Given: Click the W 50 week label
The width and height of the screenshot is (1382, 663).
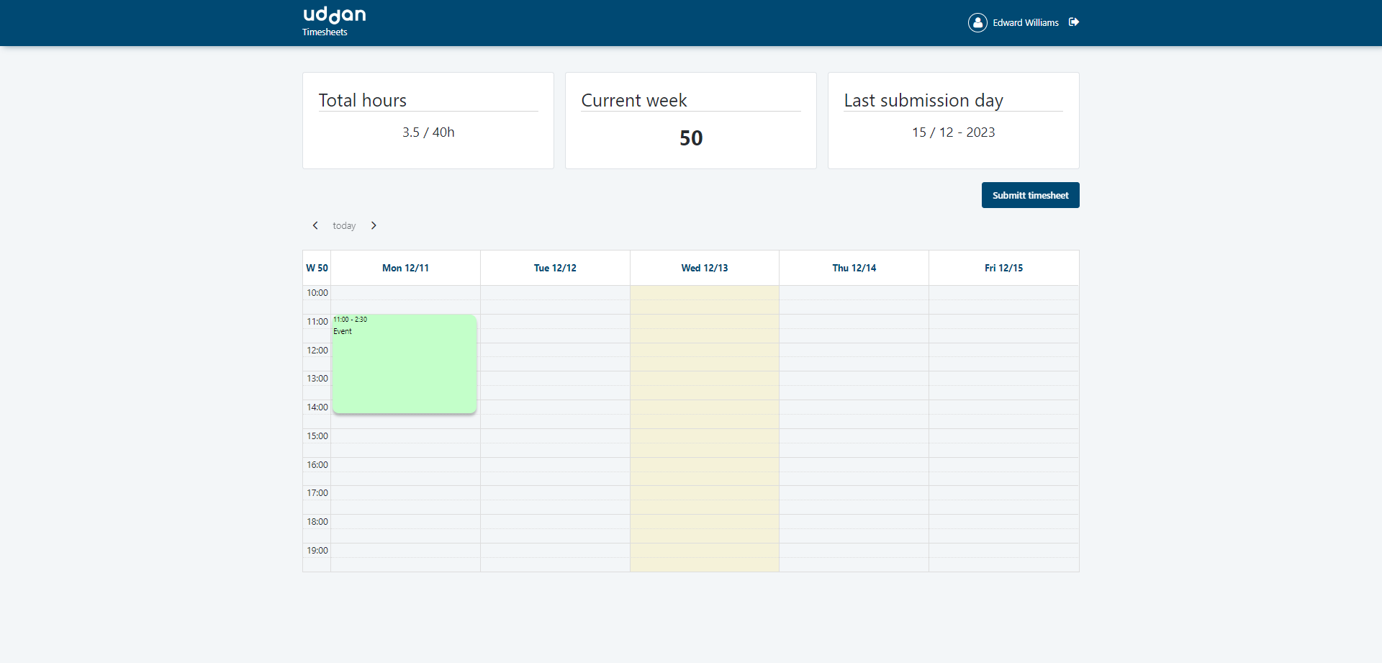Looking at the screenshot, I should pyautogui.click(x=317, y=268).
